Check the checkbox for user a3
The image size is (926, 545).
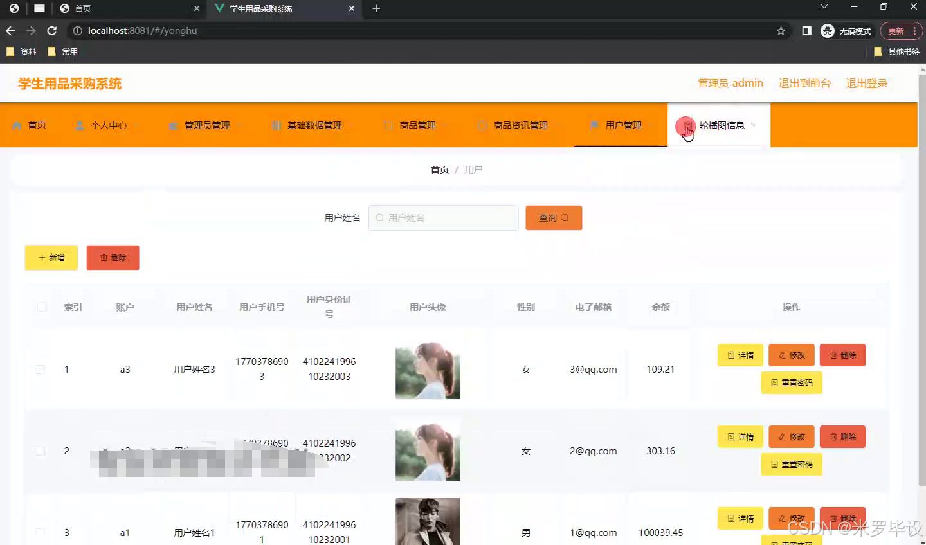[x=40, y=369]
